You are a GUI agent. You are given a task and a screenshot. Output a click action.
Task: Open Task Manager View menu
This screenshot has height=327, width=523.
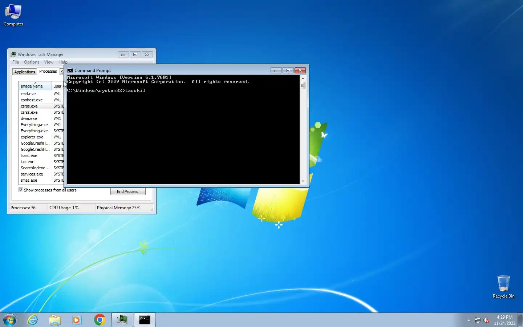(x=49, y=62)
